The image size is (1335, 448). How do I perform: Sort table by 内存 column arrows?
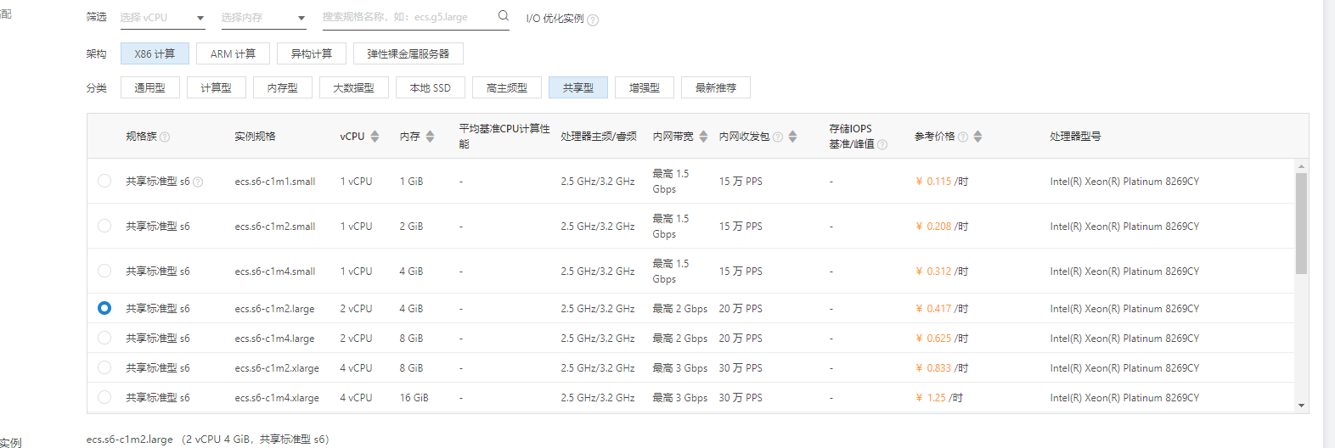[430, 137]
